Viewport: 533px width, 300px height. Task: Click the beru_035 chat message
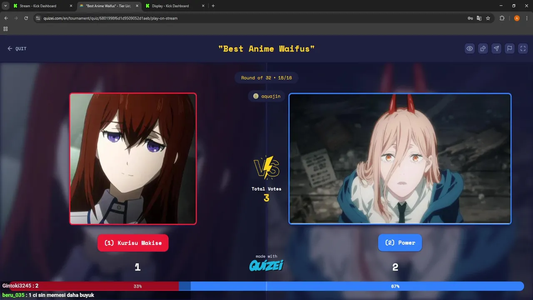pos(48,295)
